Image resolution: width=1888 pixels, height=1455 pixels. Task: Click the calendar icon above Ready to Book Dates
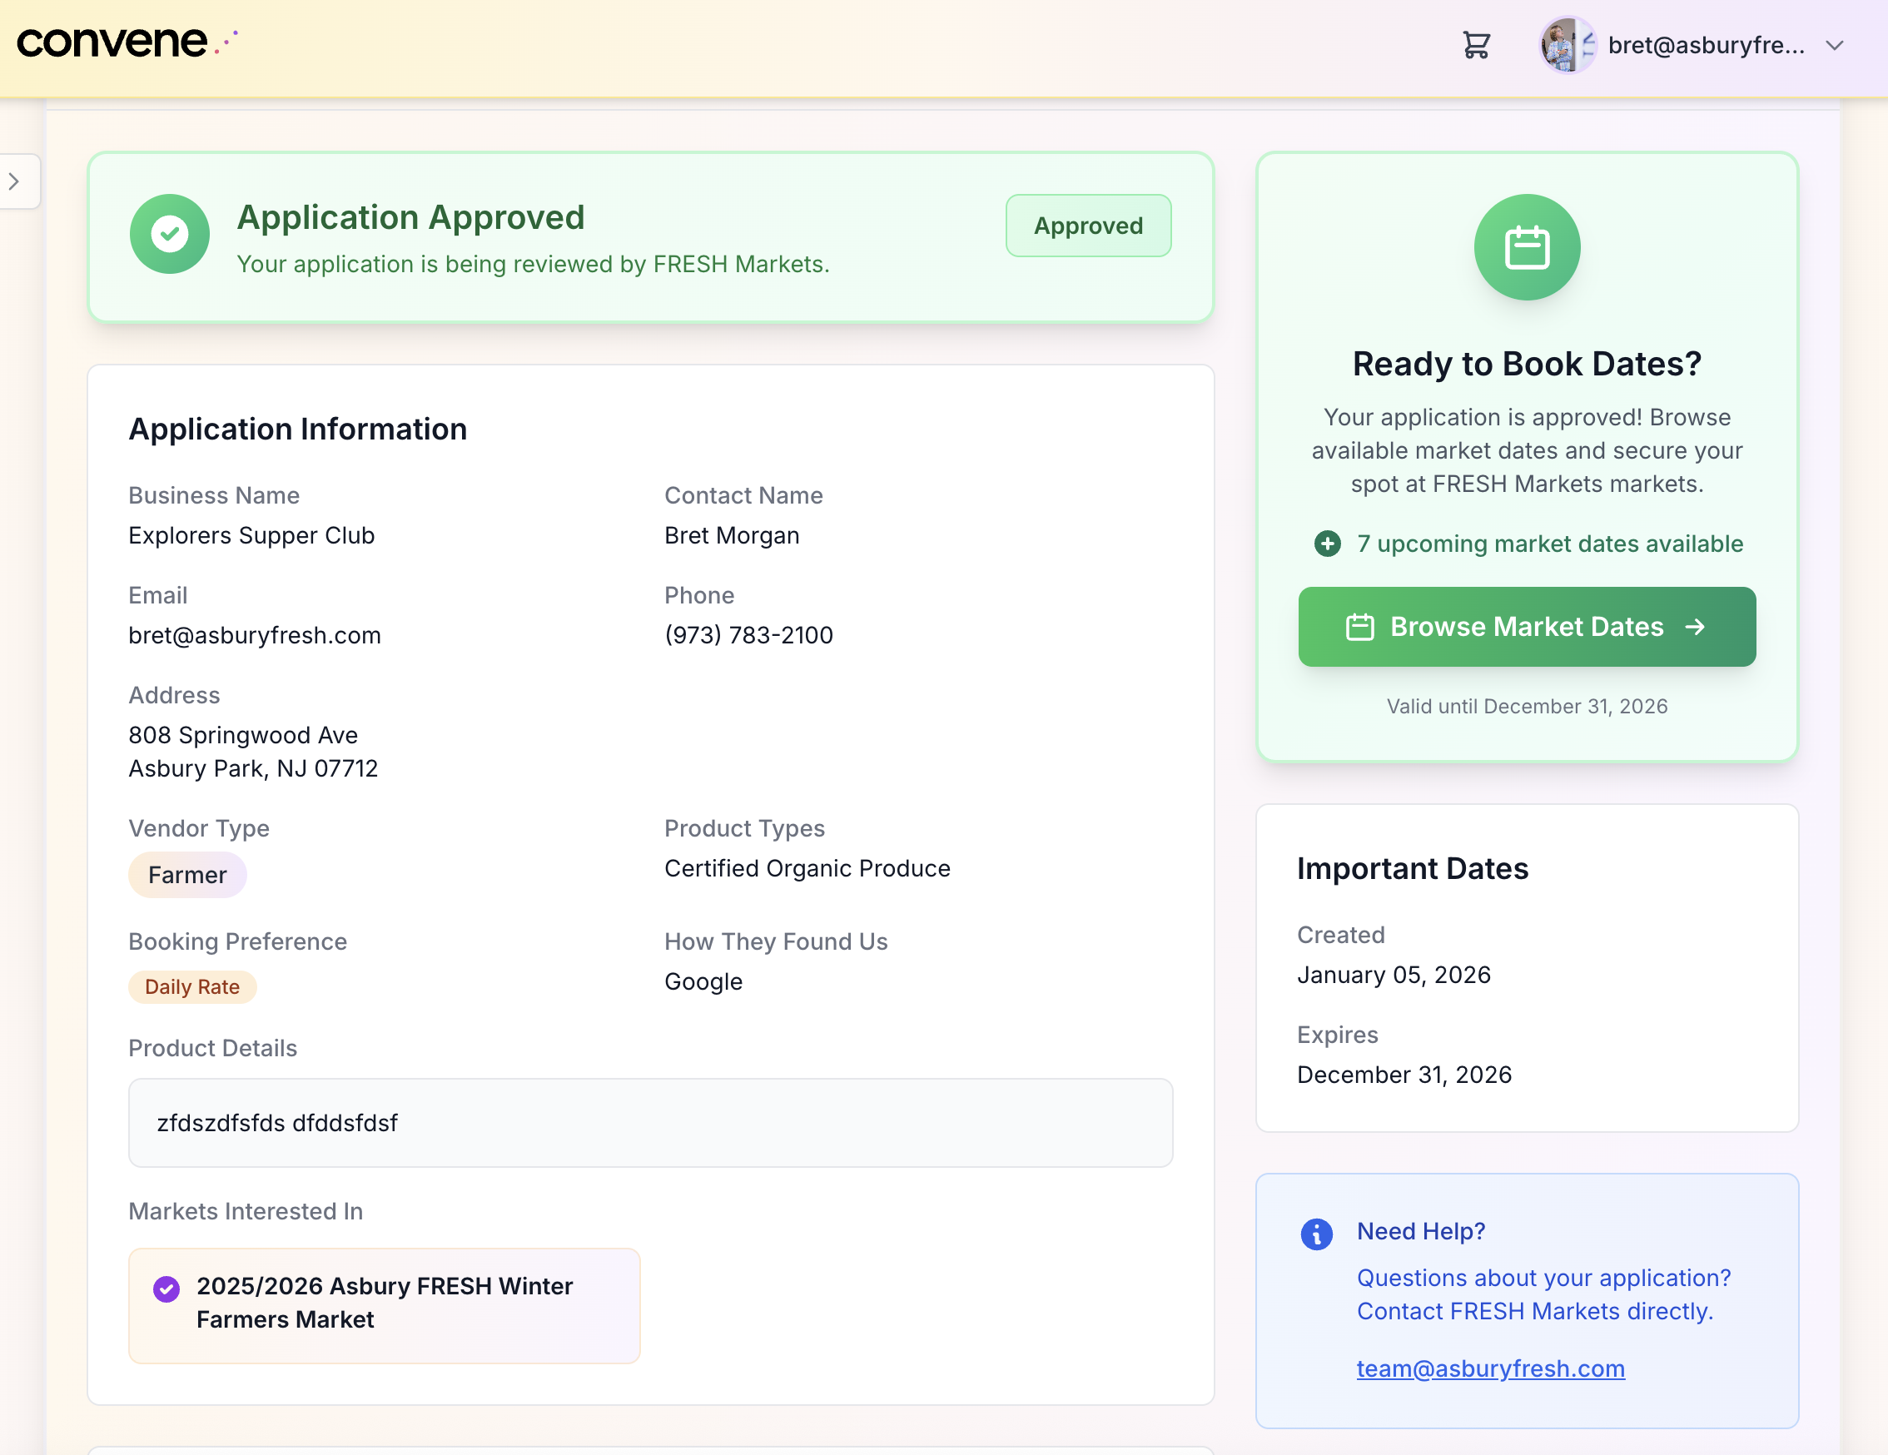(x=1527, y=246)
